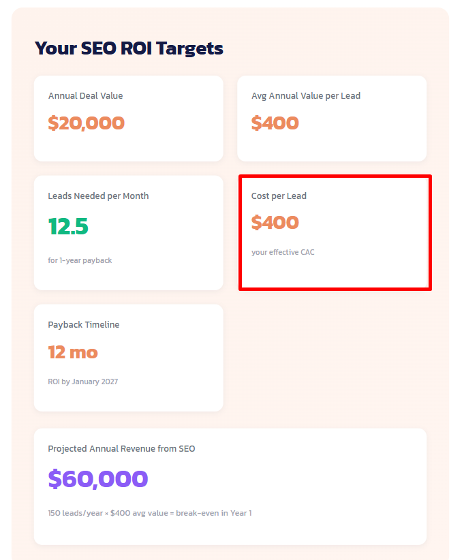Viewport: 464px width, 560px height.
Task: Click the 12.5 leads per month figure
Action: [x=68, y=227]
